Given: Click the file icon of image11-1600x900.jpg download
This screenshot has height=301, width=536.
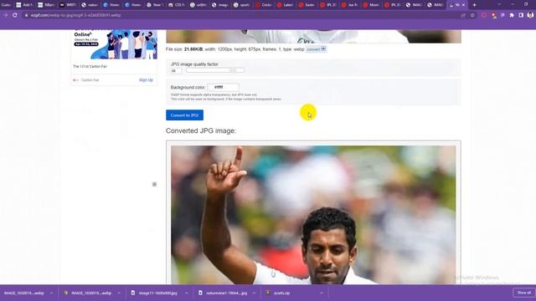Looking at the screenshot, I should pyautogui.click(x=133, y=293).
